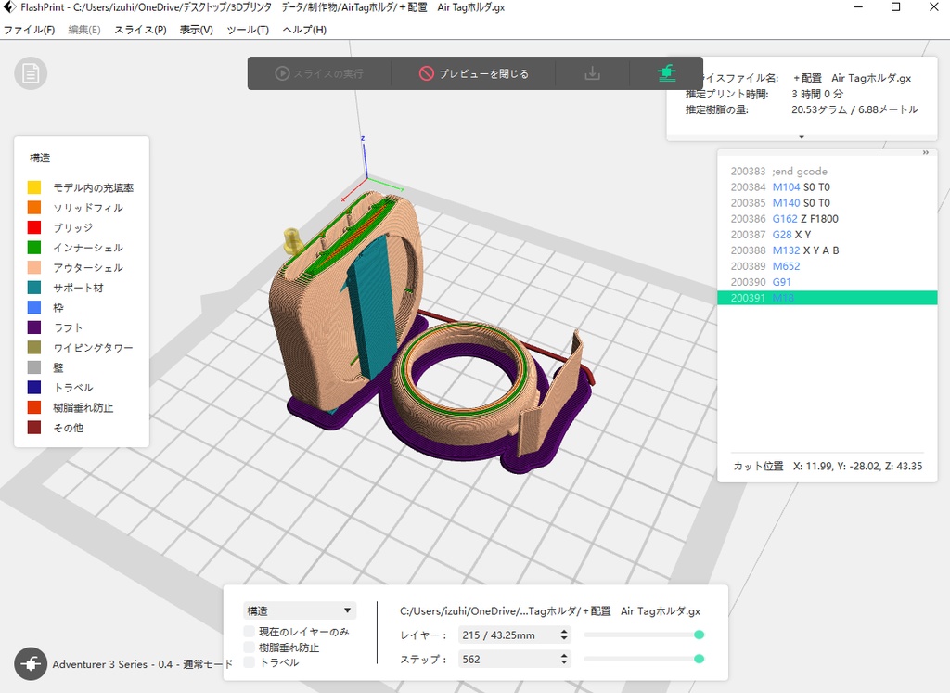Click プレビューを閉じる to close preview
950x693 pixels.
[474, 73]
